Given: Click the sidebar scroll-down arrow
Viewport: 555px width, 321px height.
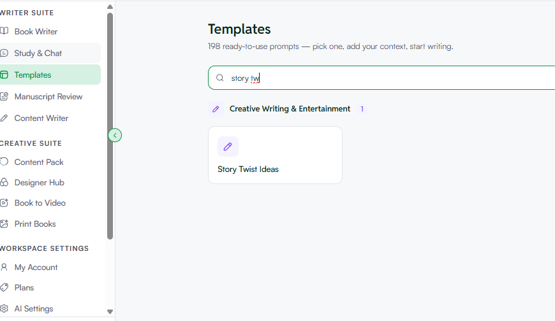Looking at the screenshot, I should tap(110, 311).
